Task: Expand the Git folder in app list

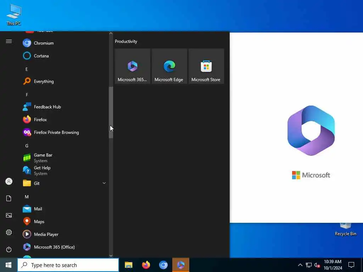Action: tap(65, 183)
